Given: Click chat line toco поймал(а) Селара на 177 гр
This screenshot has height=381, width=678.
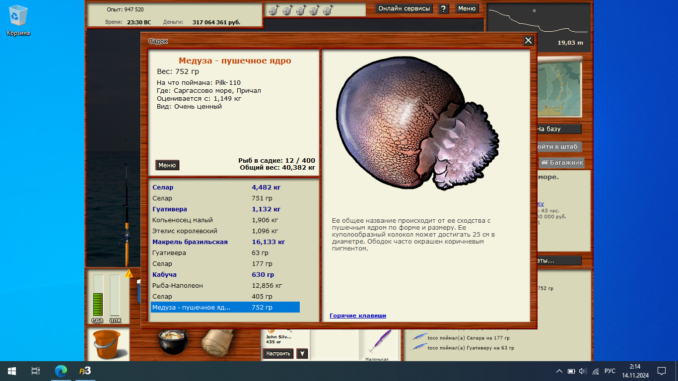Looking at the screenshot, I should coord(469,338).
